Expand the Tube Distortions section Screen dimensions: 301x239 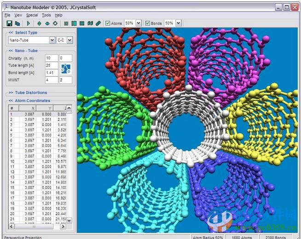pos(28,92)
